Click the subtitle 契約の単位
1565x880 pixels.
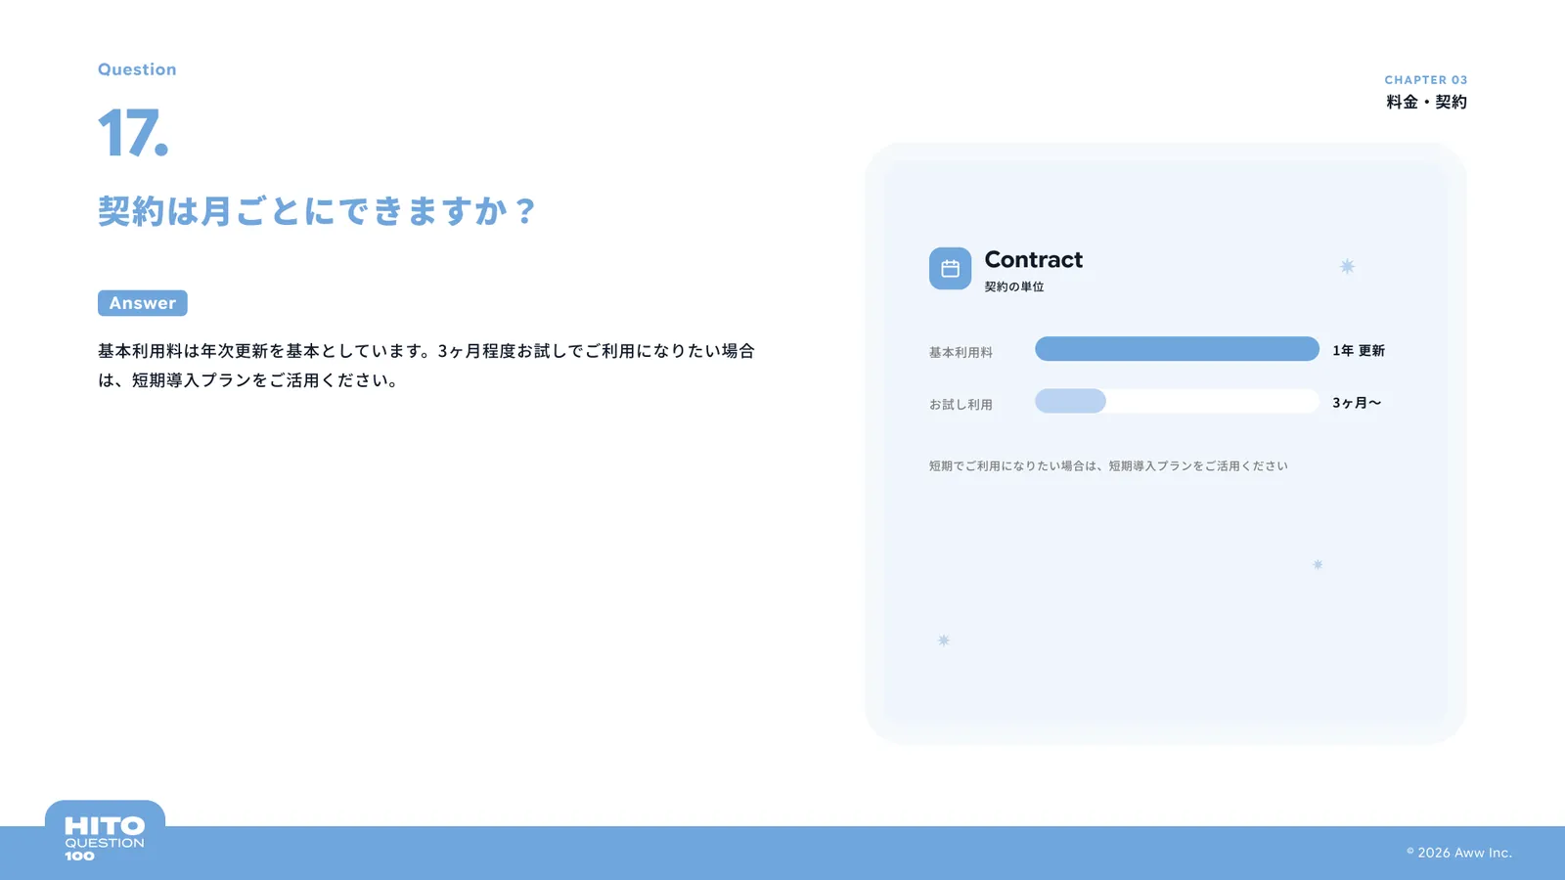click(x=1014, y=286)
